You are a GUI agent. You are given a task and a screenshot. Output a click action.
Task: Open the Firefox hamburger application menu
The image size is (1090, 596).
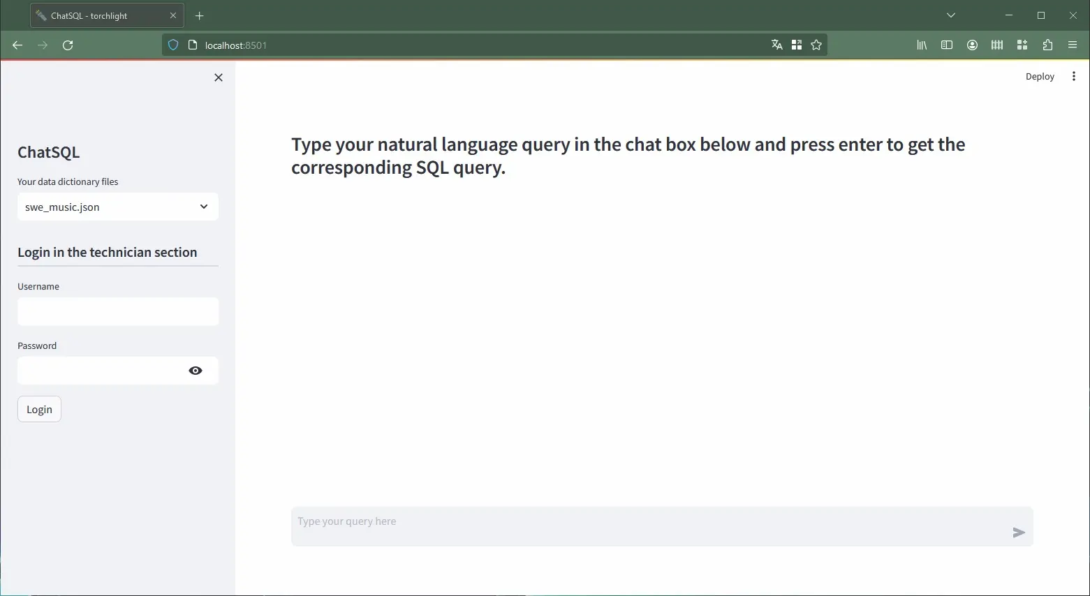(x=1073, y=45)
